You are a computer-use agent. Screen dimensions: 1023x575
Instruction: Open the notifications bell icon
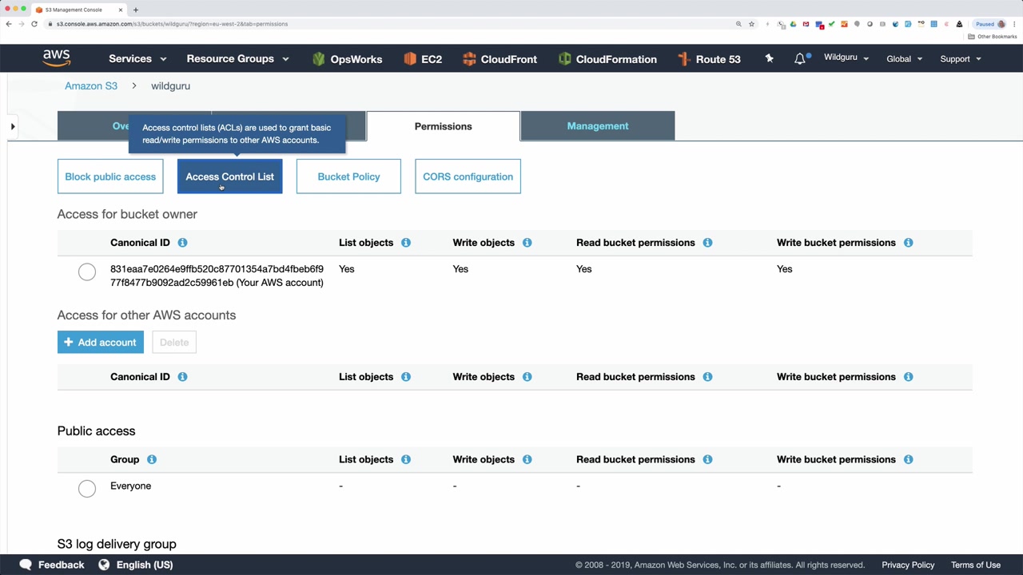click(800, 59)
